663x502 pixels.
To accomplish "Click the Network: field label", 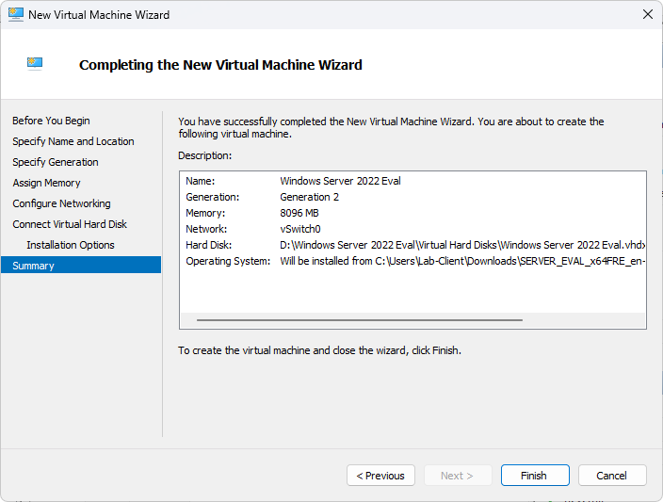I will 206,229.
